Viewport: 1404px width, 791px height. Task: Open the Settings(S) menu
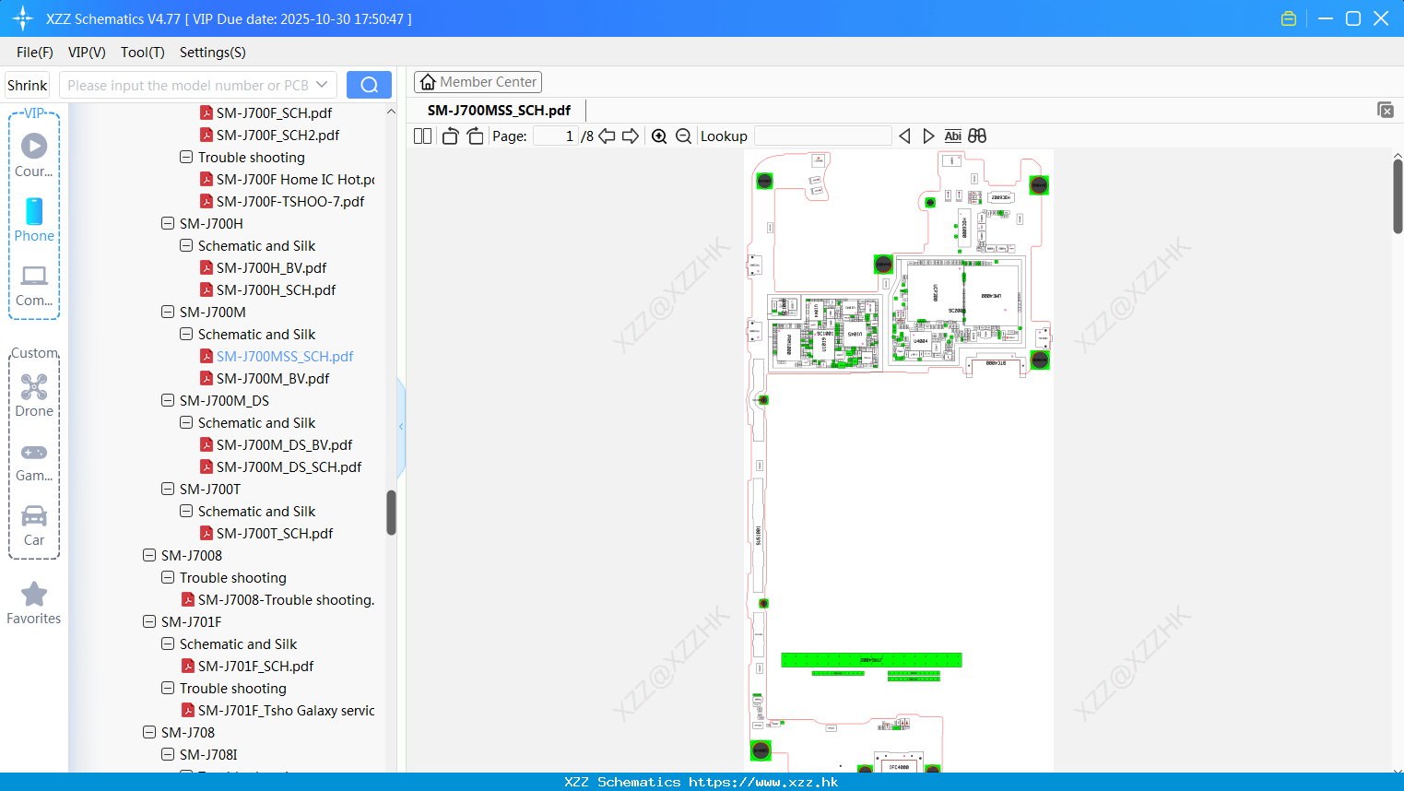(x=213, y=53)
